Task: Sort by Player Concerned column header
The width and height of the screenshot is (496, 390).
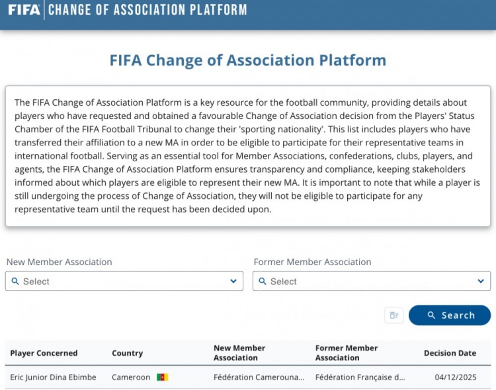Action: pyautogui.click(x=44, y=353)
